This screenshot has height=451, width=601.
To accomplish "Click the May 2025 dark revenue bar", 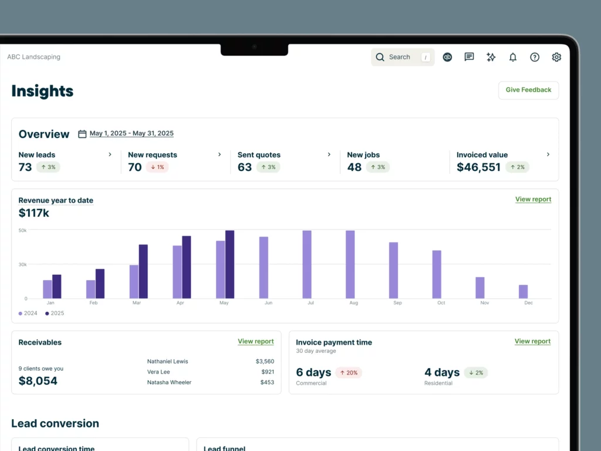I will coord(229,264).
